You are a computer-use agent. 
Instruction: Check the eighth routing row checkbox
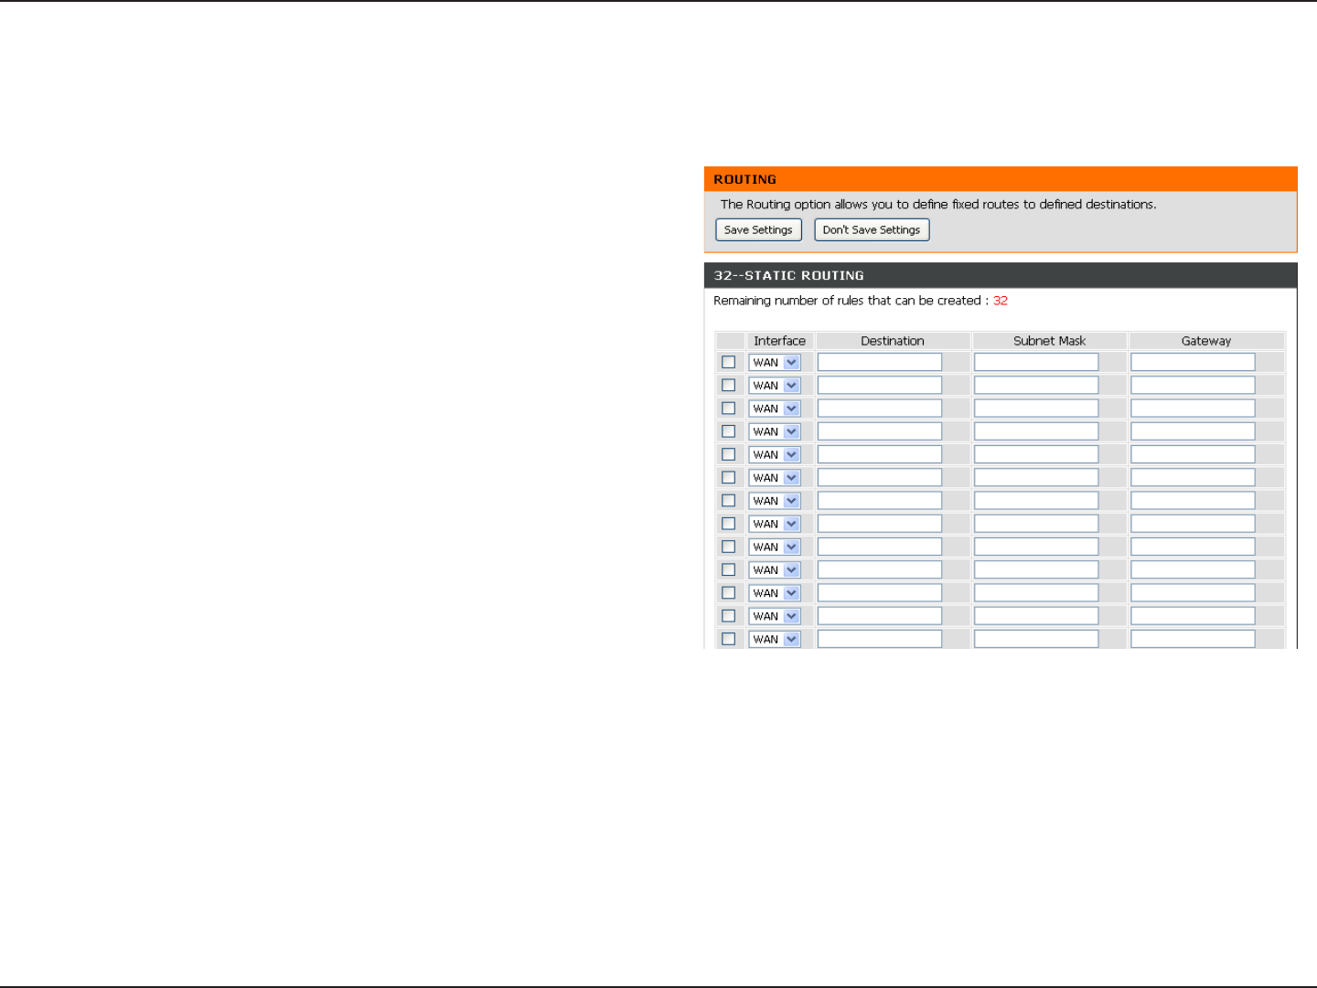click(x=728, y=524)
